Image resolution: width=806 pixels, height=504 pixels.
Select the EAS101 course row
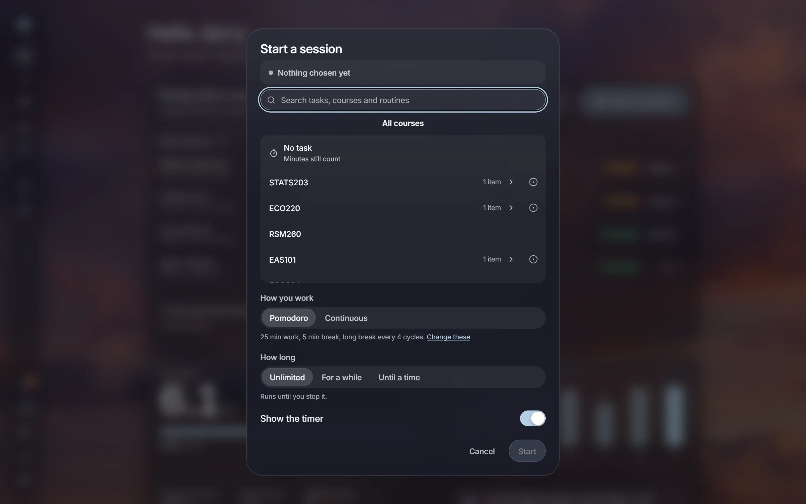coord(403,260)
